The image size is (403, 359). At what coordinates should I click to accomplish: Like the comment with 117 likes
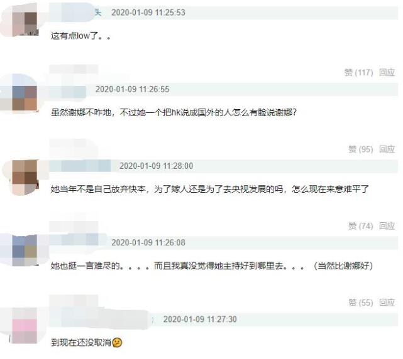point(358,73)
